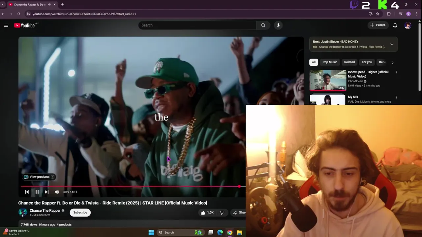Open browser tab search dropdown arrow
The width and height of the screenshot is (422, 237).
pyautogui.click(x=3, y=5)
